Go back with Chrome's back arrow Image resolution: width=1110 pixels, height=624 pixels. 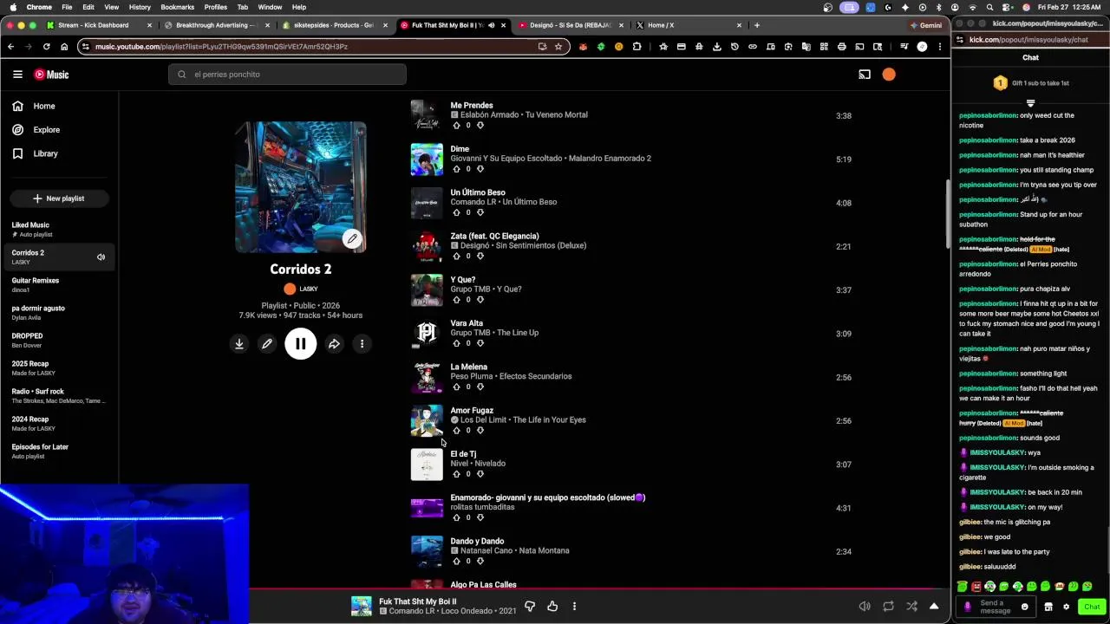(10, 47)
